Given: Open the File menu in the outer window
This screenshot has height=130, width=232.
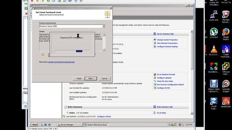Looking at the screenshot, I should click(26, 4).
